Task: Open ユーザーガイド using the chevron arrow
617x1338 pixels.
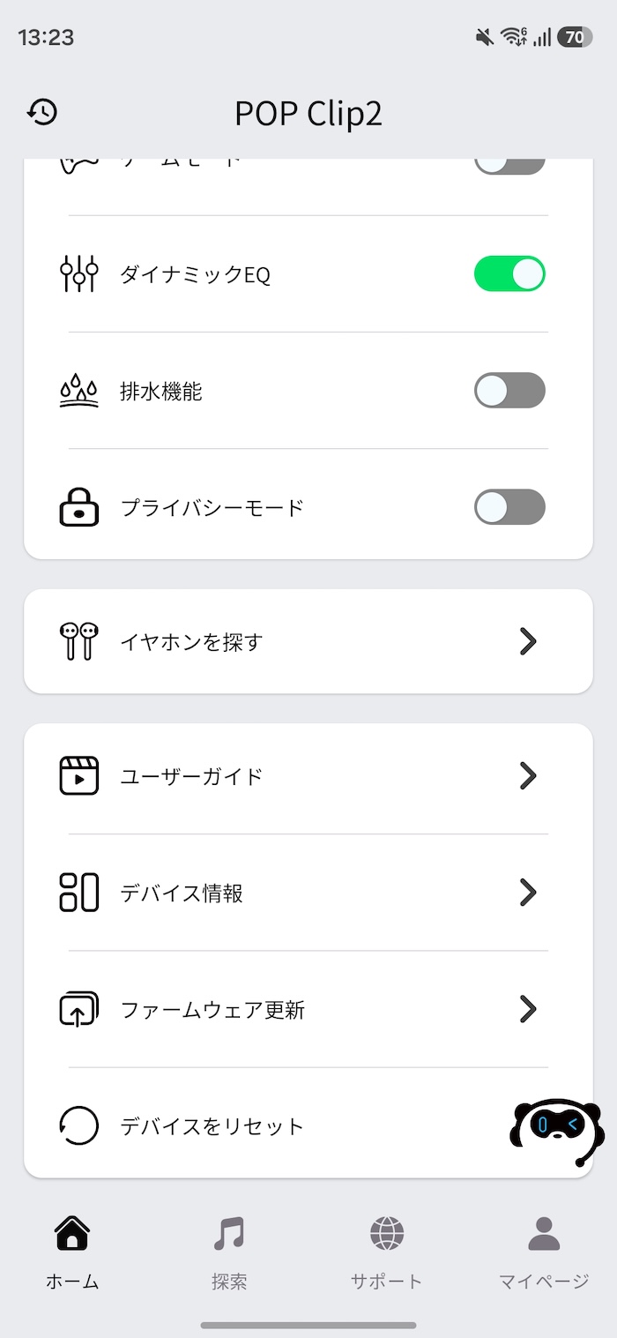Action: point(528,776)
